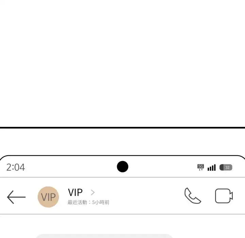Screen dimensions: 245x238
Task: Tap the "32" battery percentage number
Action: pos(227,168)
